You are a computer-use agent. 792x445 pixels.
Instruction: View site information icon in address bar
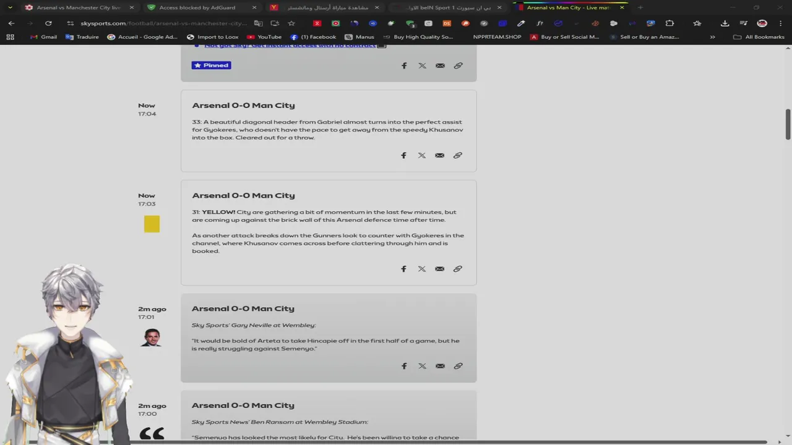coord(71,23)
